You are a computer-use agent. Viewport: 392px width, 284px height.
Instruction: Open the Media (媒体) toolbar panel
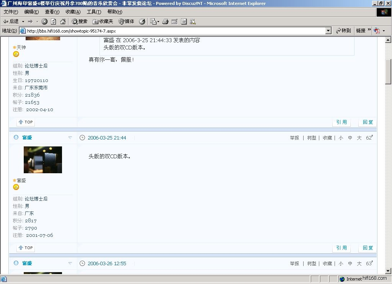coord(126,21)
